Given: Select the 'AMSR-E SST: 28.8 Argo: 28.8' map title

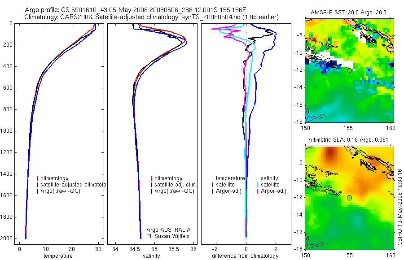Looking at the screenshot, I should click(x=348, y=13).
